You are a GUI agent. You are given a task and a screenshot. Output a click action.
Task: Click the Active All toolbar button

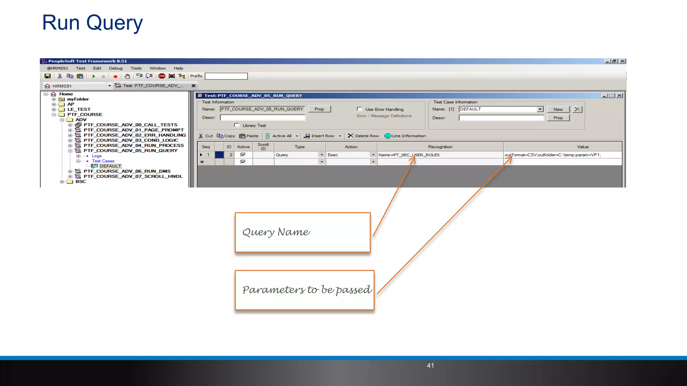pos(278,136)
